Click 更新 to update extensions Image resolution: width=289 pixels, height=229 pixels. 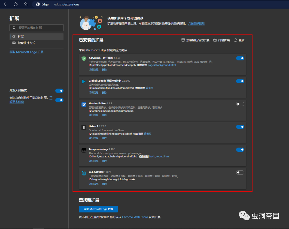point(239,40)
